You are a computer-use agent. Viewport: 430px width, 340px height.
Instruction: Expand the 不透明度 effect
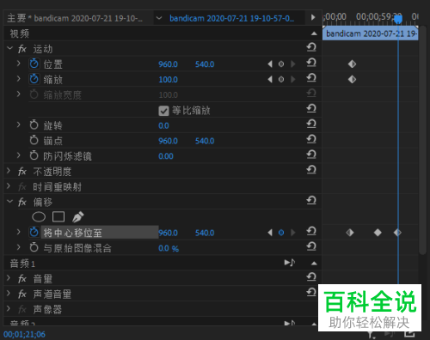9,171
